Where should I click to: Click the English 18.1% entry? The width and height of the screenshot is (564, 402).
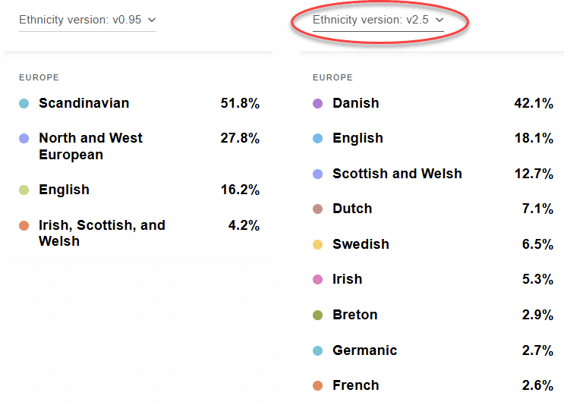[x=358, y=138]
